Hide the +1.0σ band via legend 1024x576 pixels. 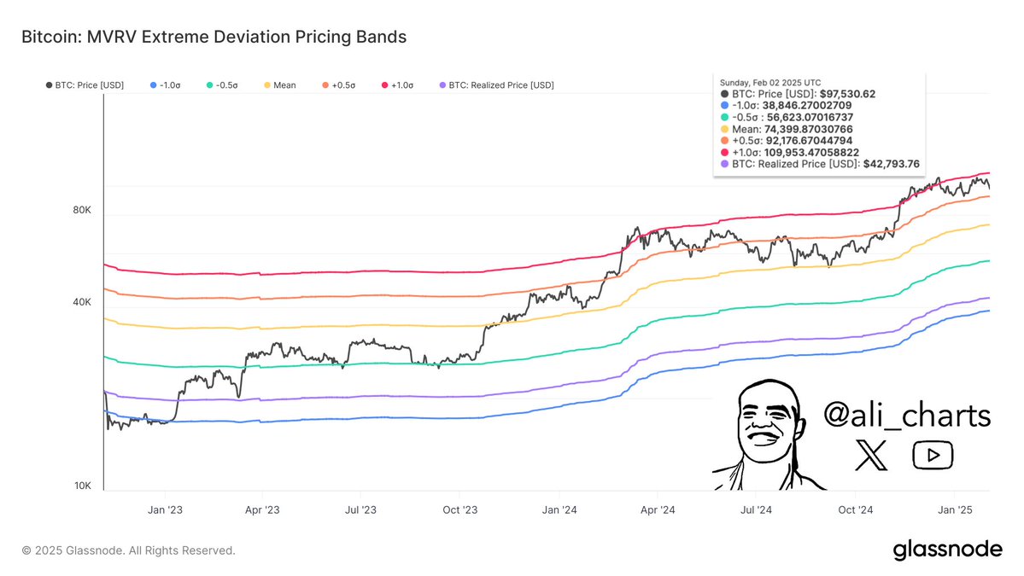(401, 85)
